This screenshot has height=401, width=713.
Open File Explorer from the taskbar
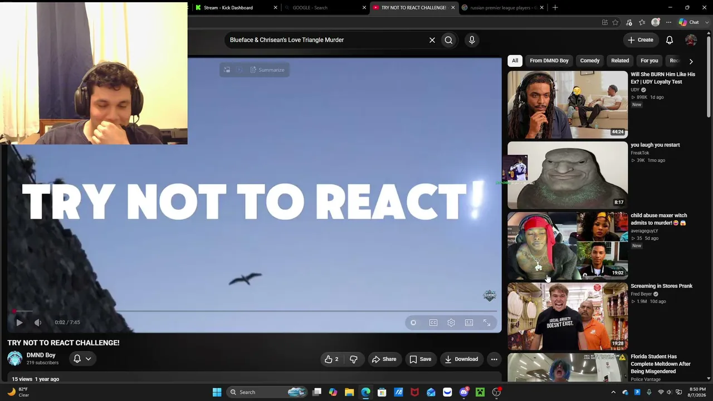[x=349, y=392]
